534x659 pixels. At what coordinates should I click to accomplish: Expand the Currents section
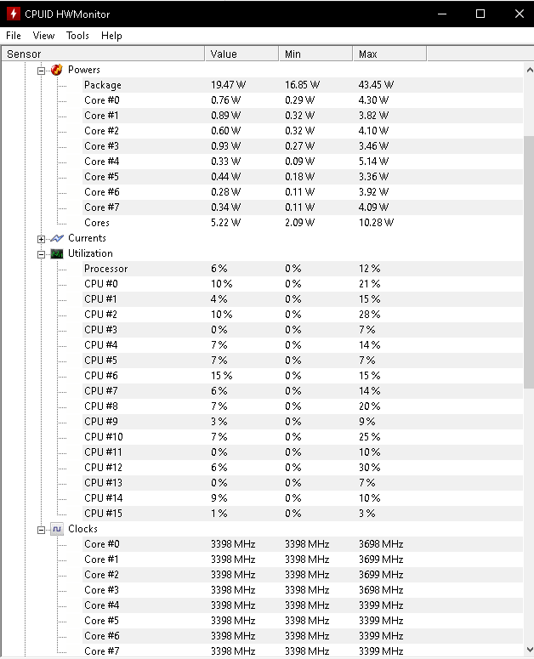pos(41,239)
